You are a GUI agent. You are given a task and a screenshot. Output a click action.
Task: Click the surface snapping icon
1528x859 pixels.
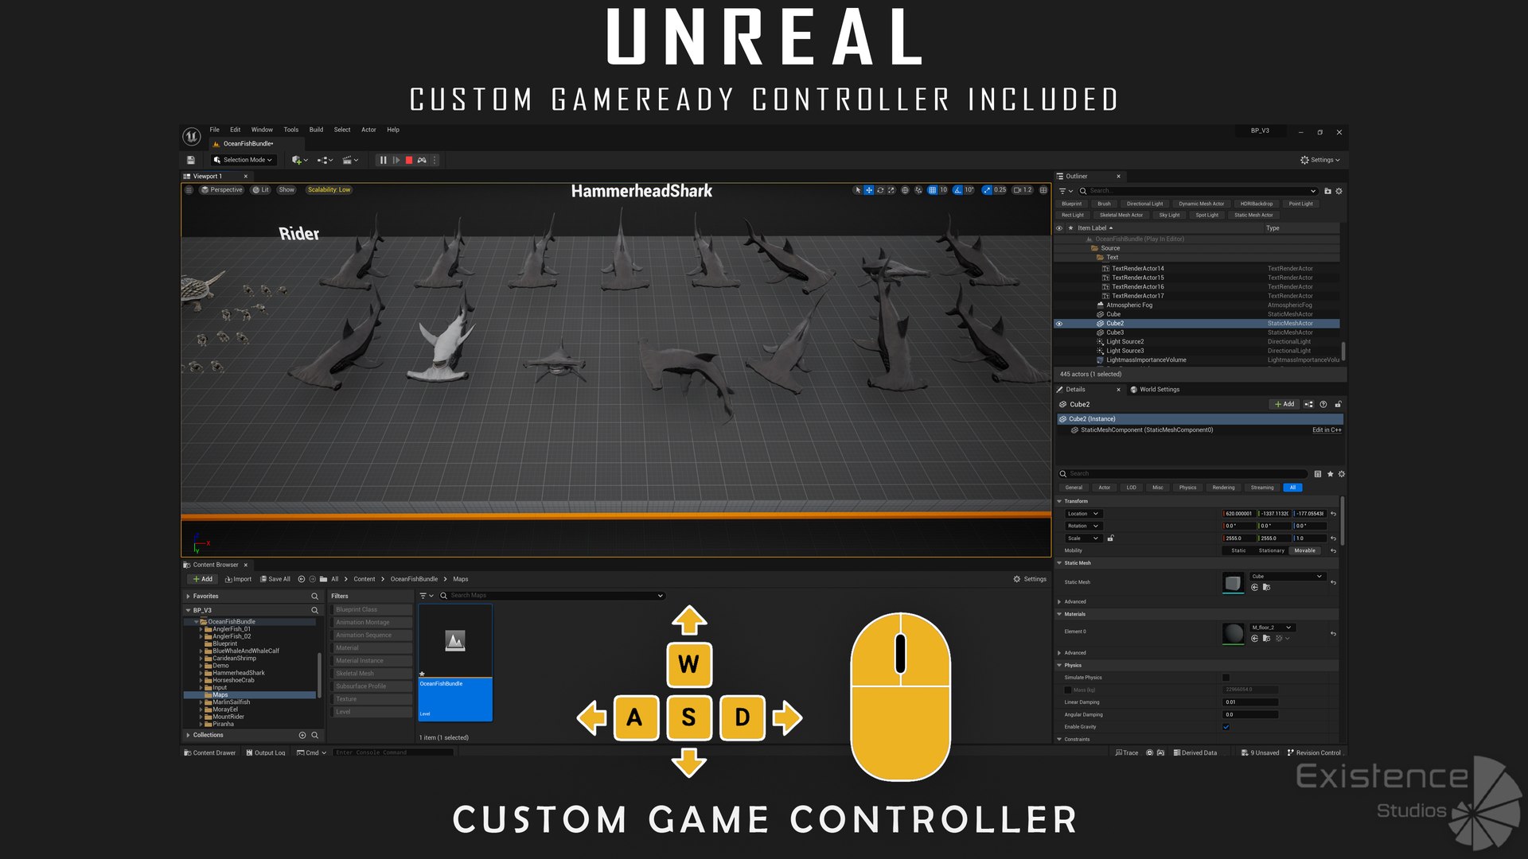click(918, 190)
